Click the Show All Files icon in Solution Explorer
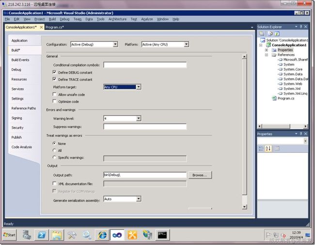The height and width of the screenshot is (245, 315). pos(270,33)
